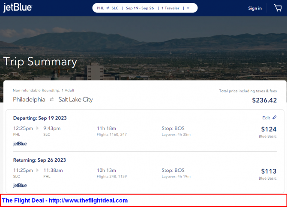Click Philadelphia city name

(x=29, y=100)
